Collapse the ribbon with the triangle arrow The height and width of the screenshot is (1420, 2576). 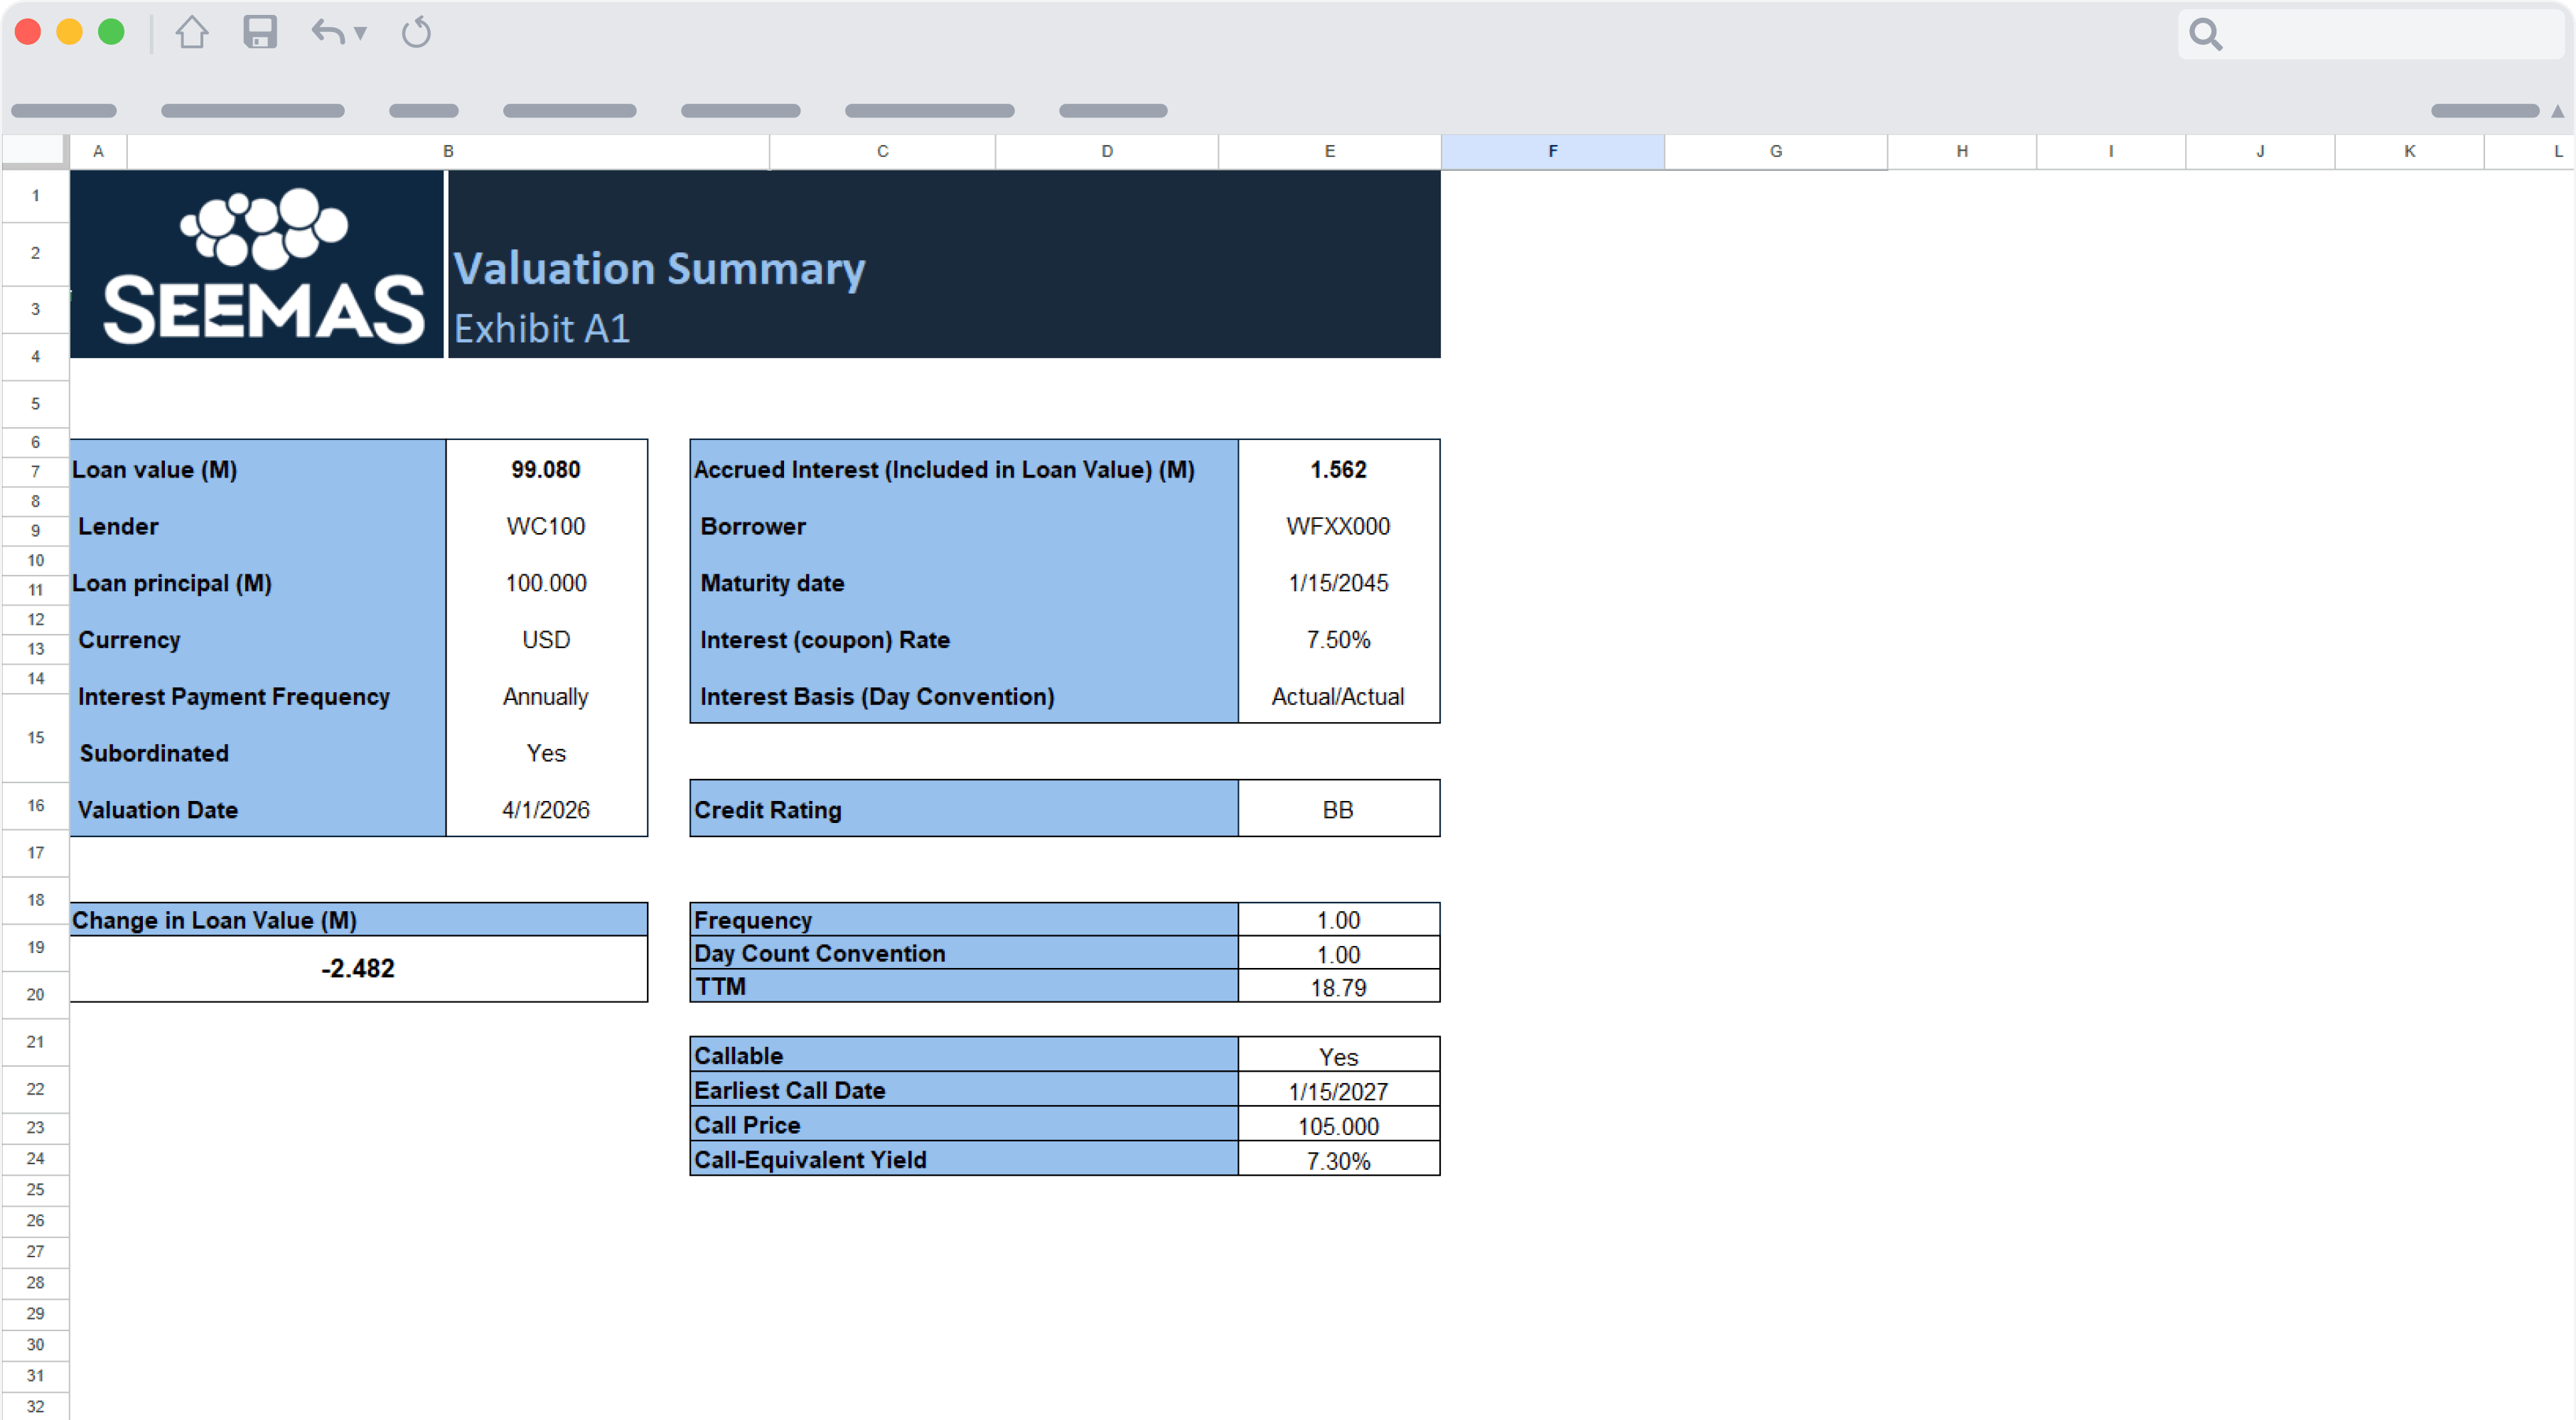point(2557,111)
